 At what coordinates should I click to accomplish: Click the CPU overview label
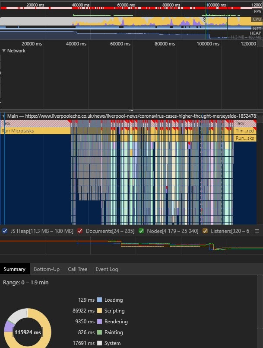[x=257, y=19]
